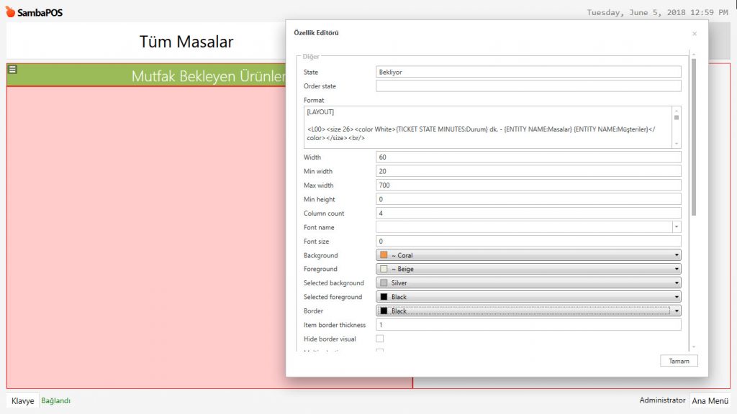Open Ana Menü
The width and height of the screenshot is (737, 414).
[x=710, y=401]
